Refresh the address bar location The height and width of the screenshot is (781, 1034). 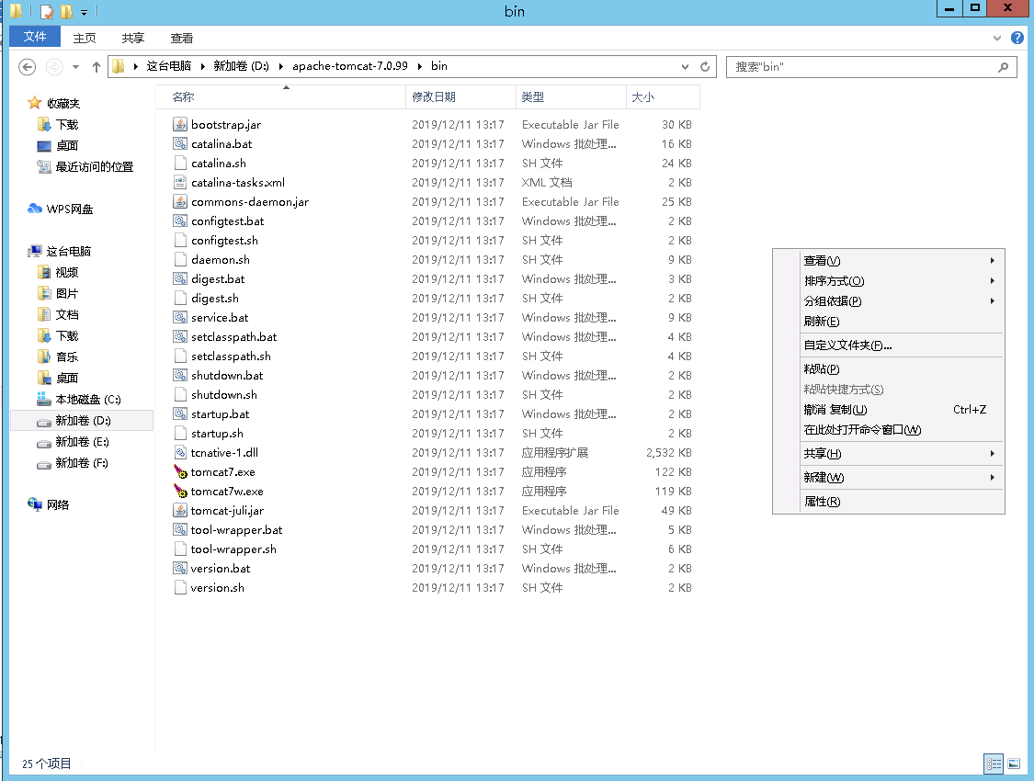(705, 67)
